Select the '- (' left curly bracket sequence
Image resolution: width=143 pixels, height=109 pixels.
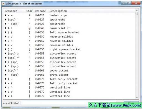pos(69,83)
